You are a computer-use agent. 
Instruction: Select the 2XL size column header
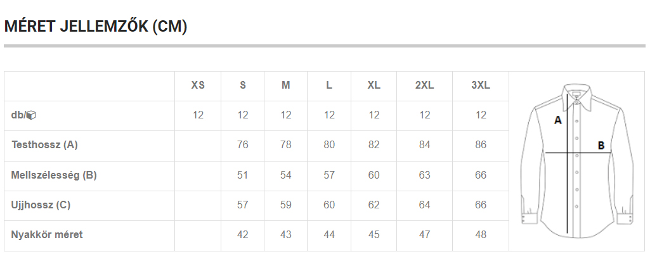click(424, 85)
